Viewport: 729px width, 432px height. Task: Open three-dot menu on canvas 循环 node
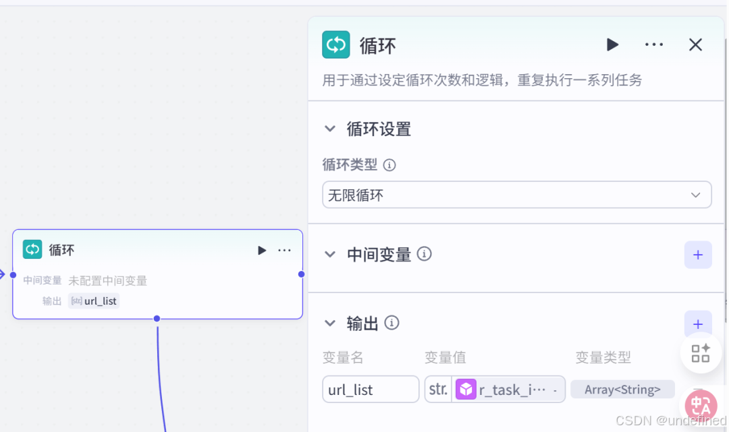pyautogui.click(x=284, y=251)
